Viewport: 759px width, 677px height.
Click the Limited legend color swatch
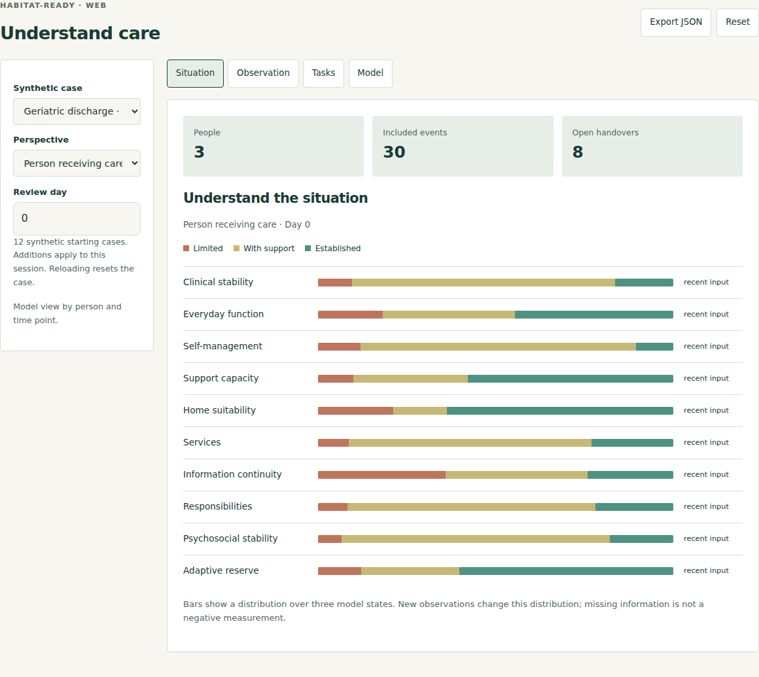(186, 249)
